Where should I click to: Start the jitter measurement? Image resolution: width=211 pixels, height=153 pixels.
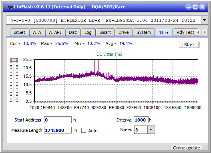pos(189,45)
